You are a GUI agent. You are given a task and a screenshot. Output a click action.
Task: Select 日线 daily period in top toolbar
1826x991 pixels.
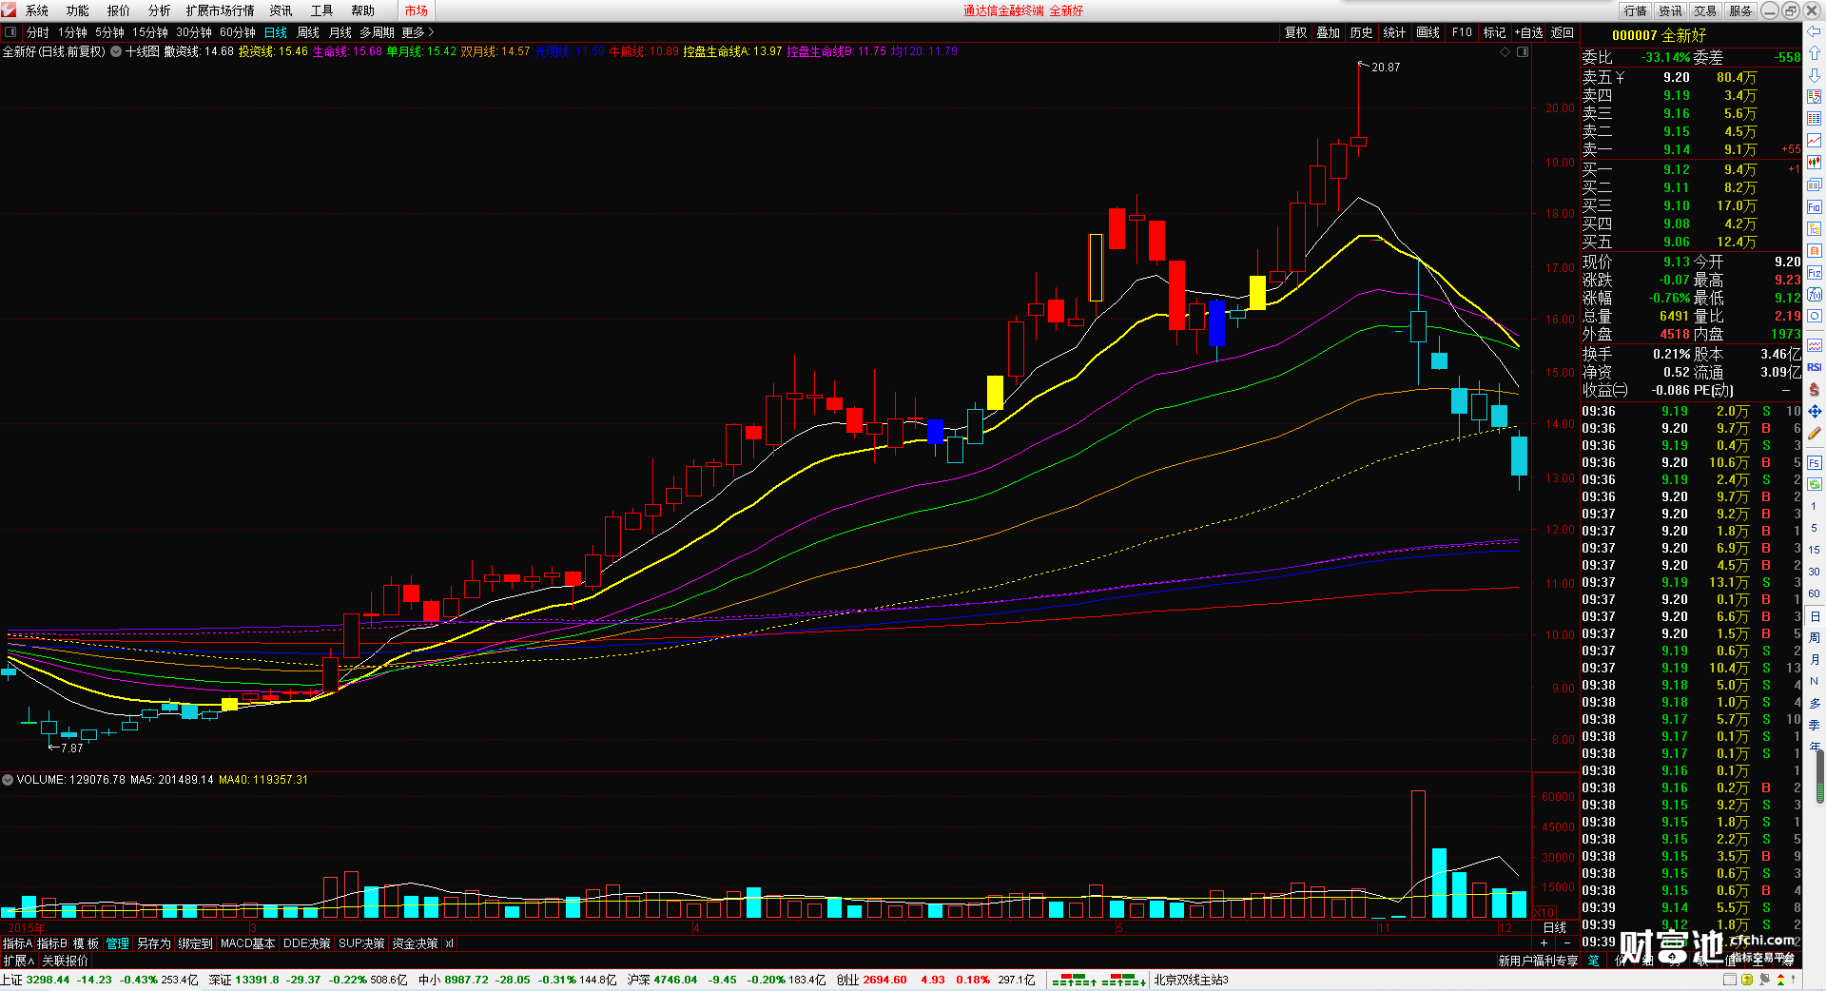[x=276, y=32]
